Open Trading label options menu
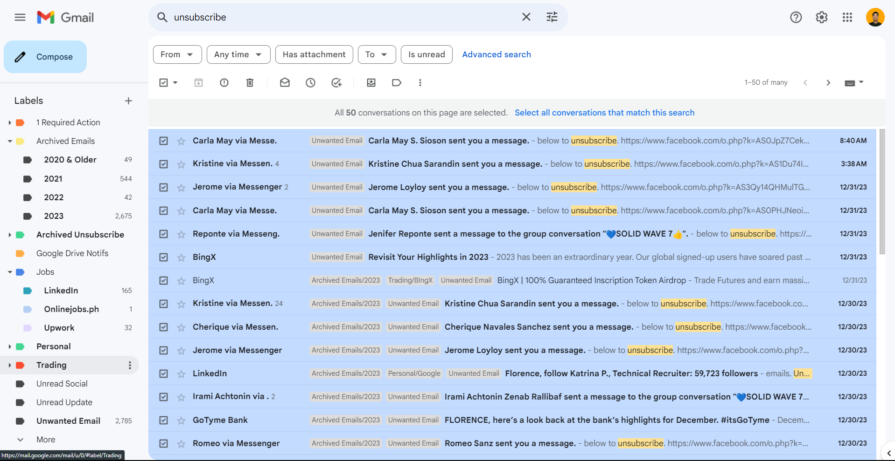Viewport: 895px width, 461px height. tap(130, 365)
